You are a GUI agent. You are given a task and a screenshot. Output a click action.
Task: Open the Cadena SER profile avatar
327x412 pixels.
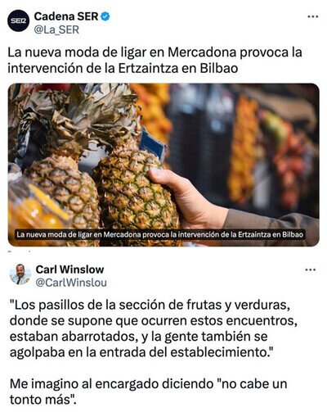tap(18, 20)
